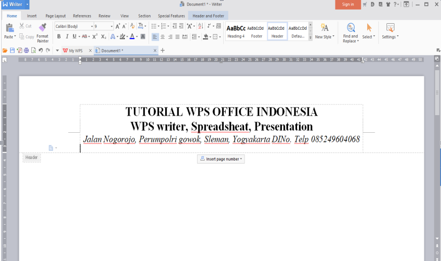Click the Clear Formatting eraser icon
Screen dimensions: 441x261
click(132, 26)
